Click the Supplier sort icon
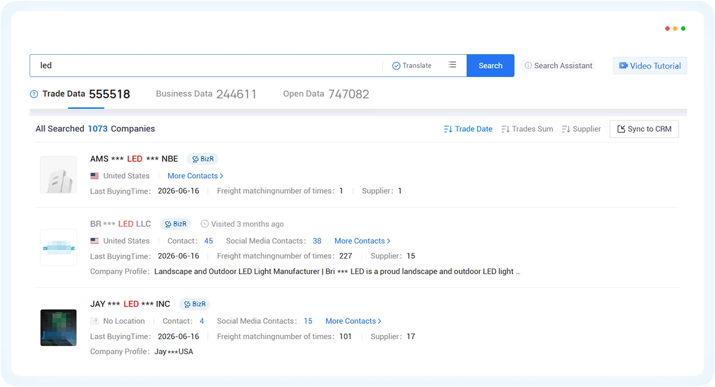715x387 pixels. 566,129
